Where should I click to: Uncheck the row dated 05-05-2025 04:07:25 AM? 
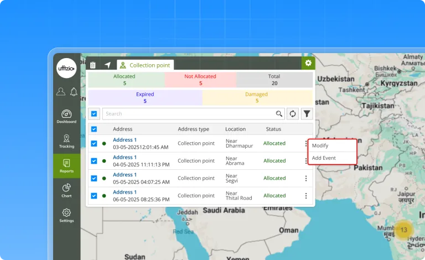[94, 178]
